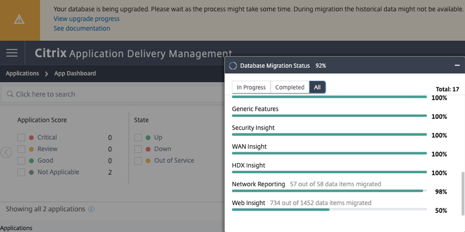Click the 92% migration percentage in header
The height and width of the screenshot is (232, 465).
point(321,66)
